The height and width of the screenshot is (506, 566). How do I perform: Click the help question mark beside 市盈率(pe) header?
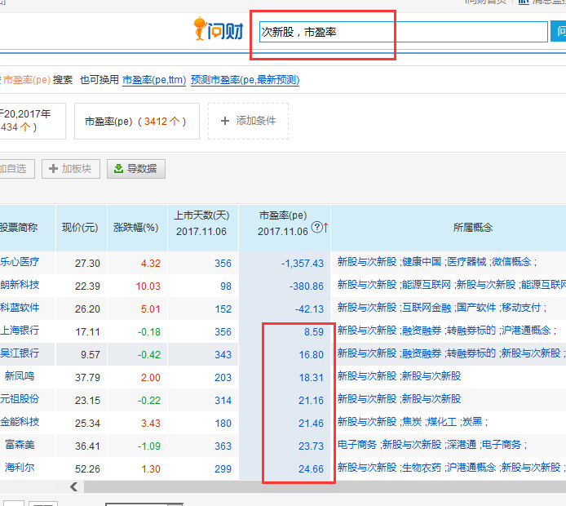click(x=316, y=228)
